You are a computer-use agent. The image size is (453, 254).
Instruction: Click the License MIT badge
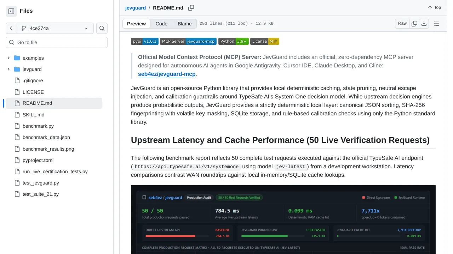click(265, 41)
